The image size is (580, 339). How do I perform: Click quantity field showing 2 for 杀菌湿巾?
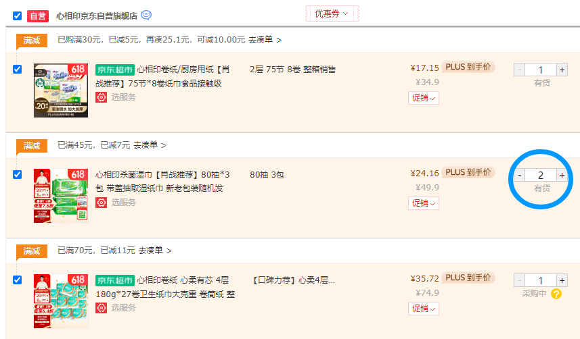pyautogui.click(x=541, y=175)
